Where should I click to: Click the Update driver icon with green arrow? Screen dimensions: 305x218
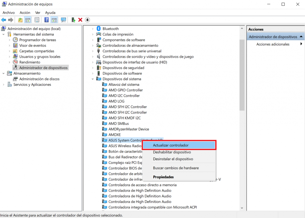[x=73, y=20]
